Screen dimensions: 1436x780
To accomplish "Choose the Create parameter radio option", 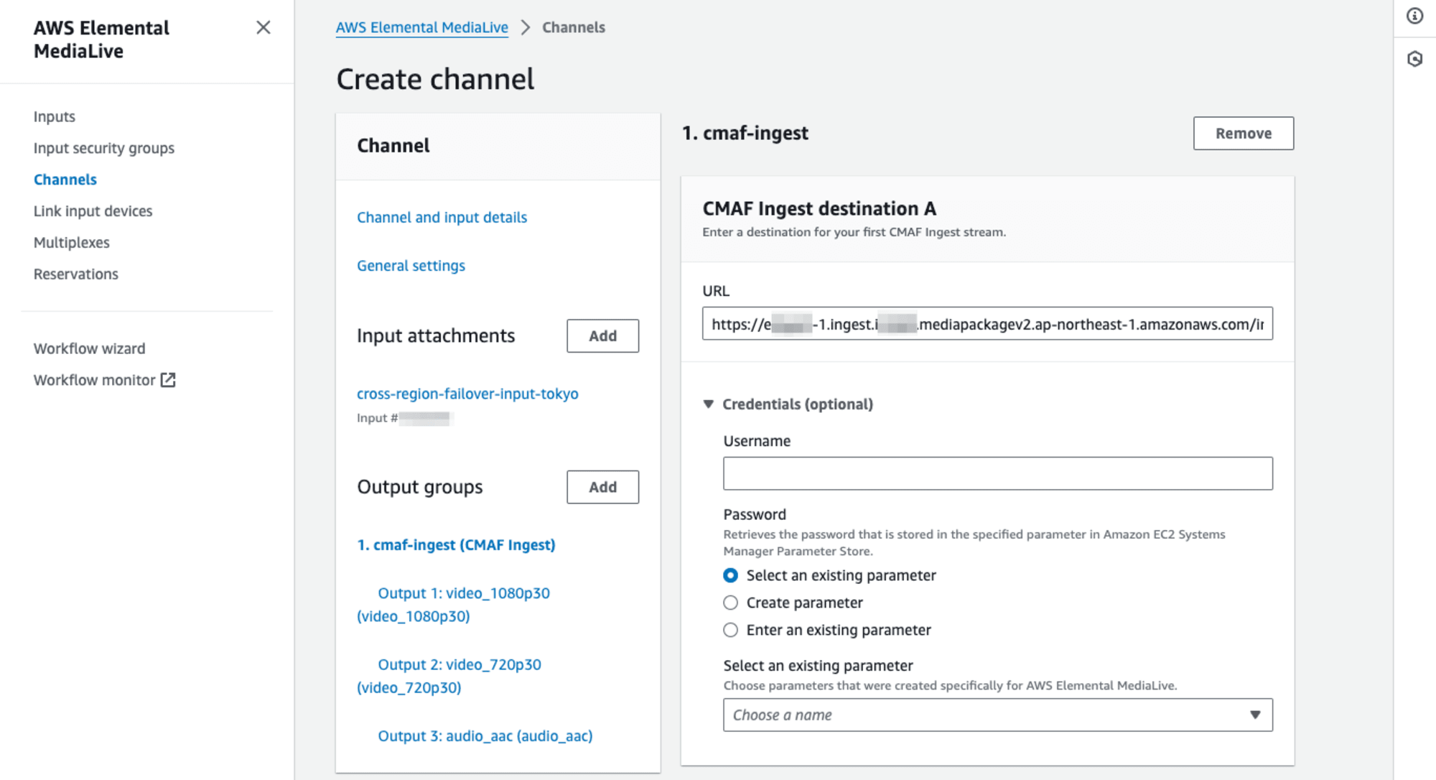I will click(730, 603).
